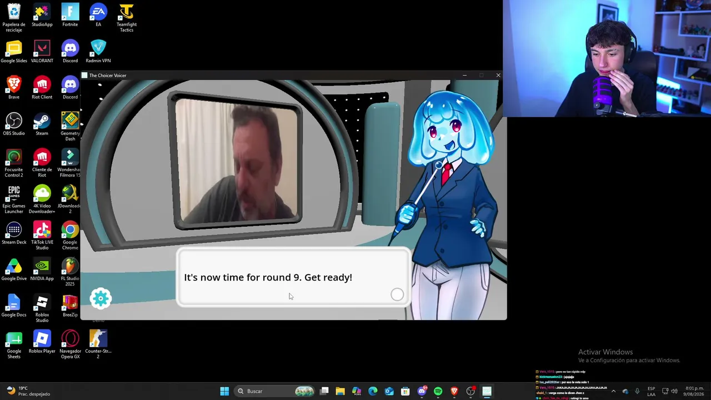Open Outlook from the taskbar

coord(389,391)
